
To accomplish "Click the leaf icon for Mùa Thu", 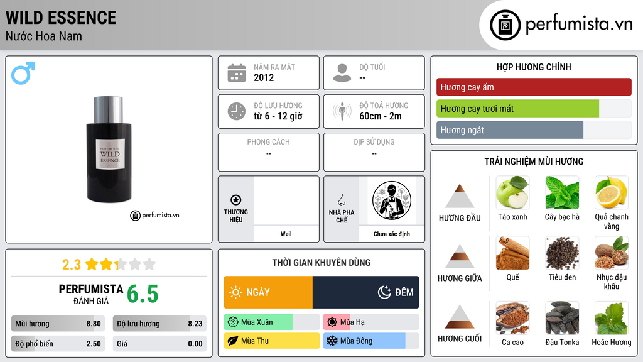I will tap(233, 341).
